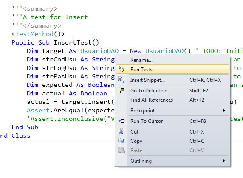This screenshot has height=178, width=243.
Task: Click the Run To Cursor arrow icon
Action: (121, 121)
